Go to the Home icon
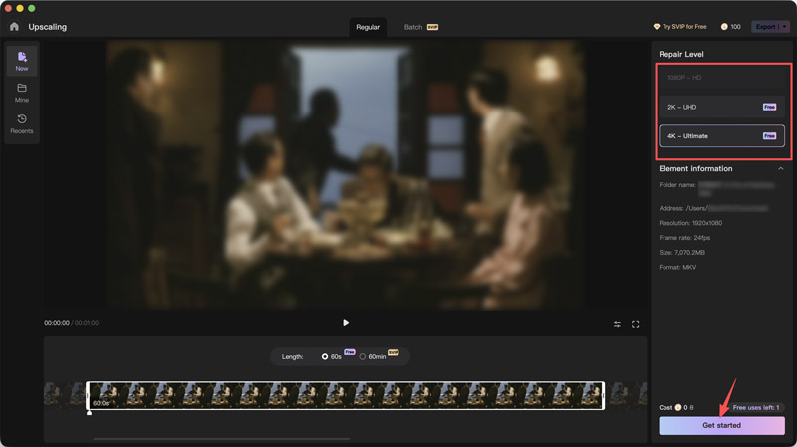 (14, 27)
